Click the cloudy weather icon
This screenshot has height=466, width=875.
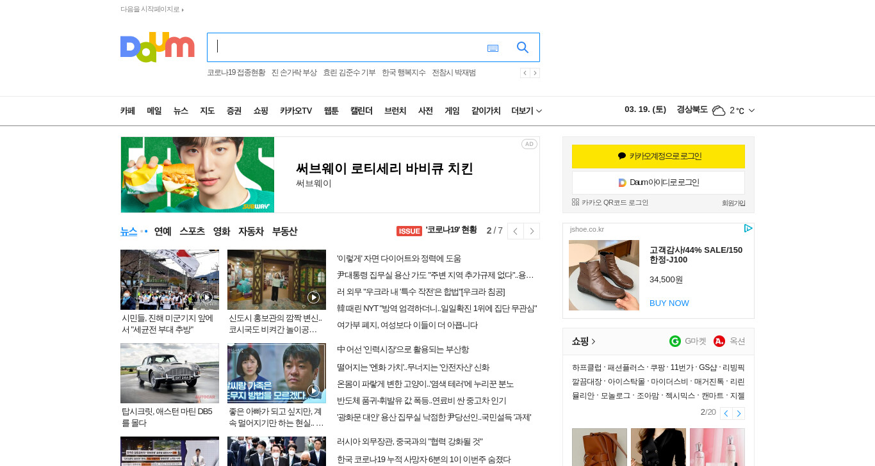(719, 111)
